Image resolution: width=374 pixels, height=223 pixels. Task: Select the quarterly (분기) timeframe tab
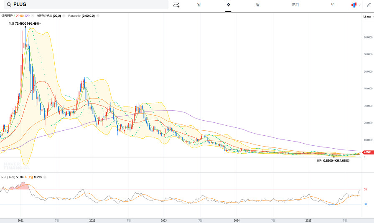tap(295, 5)
